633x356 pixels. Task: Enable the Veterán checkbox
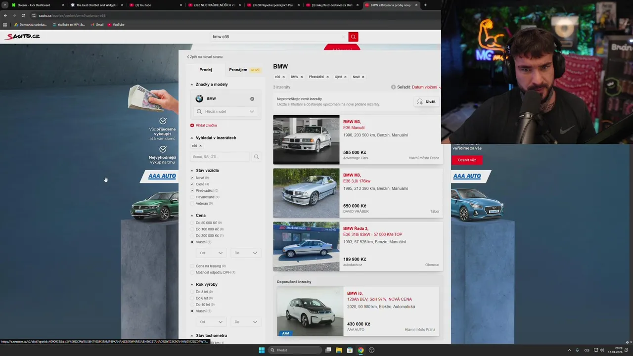coord(192,203)
